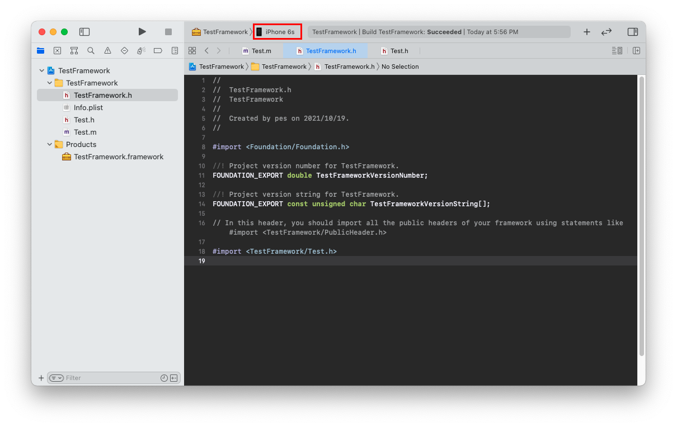This screenshot has height=427, width=677.
Task: Open the Library with the plus button
Action: [587, 32]
